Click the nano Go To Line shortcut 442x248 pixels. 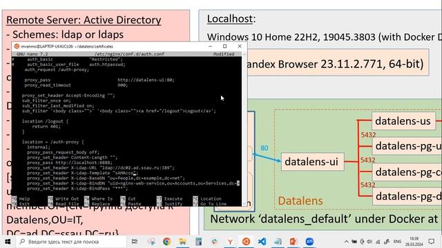pos(210,204)
